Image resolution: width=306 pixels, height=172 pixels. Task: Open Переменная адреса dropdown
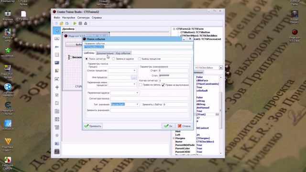pyautogui.click(x=137, y=93)
